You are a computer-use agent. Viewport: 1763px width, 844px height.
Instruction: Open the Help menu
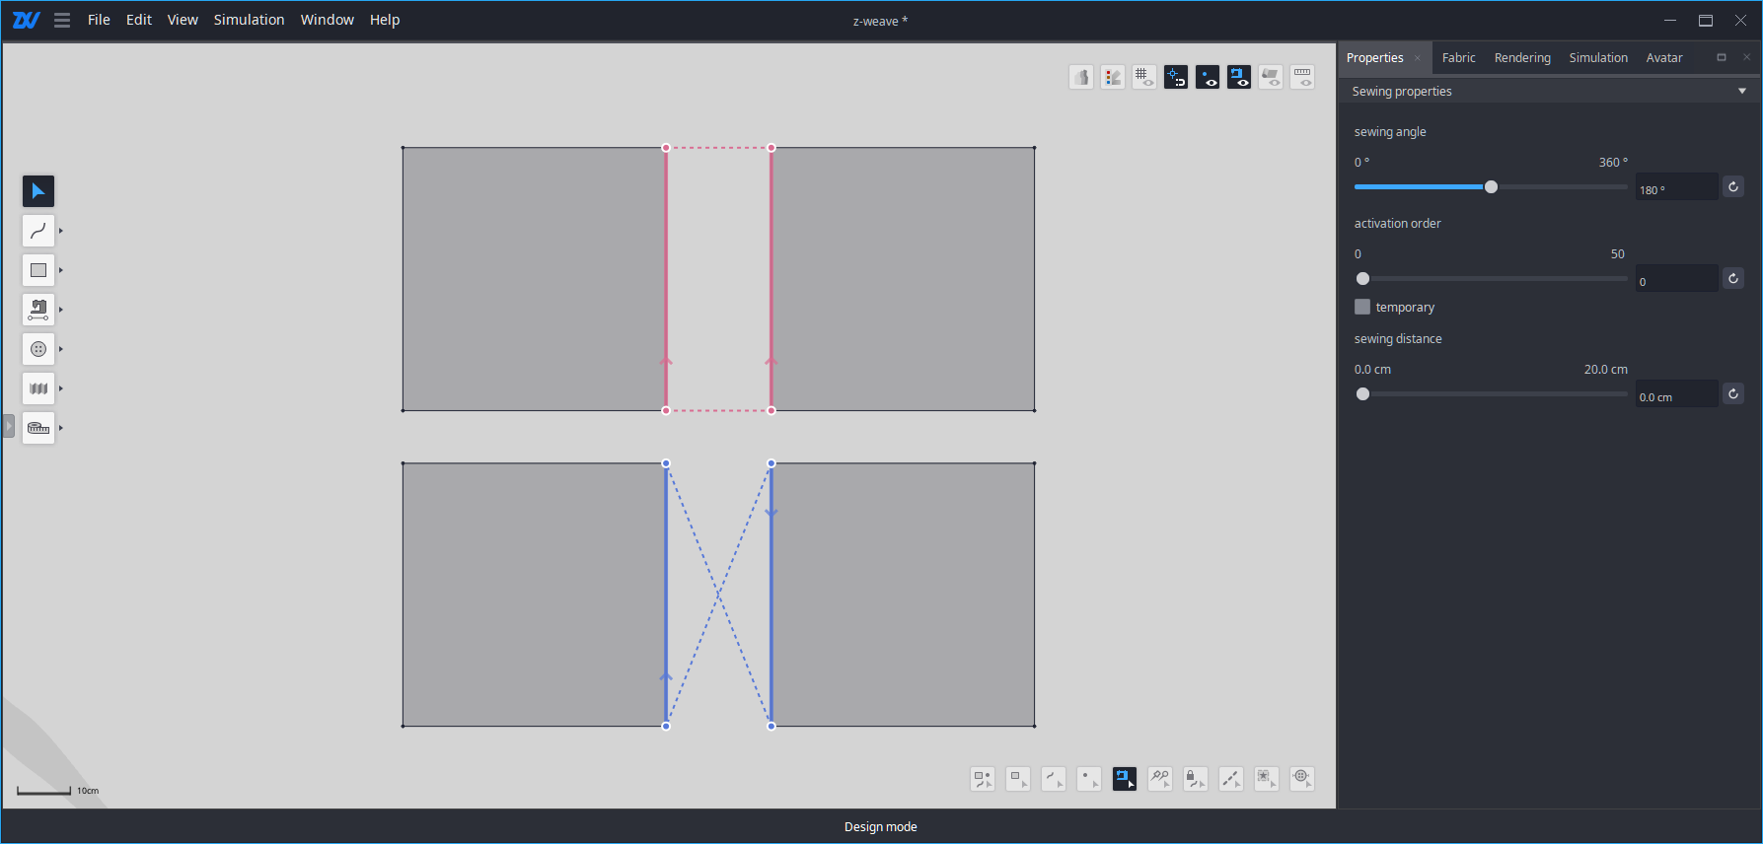(385, 20)
